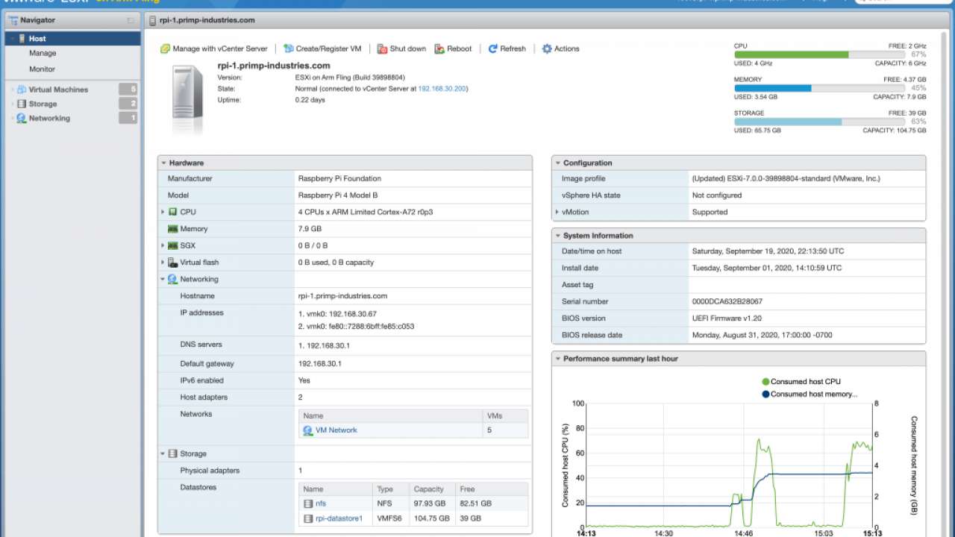Open Manage under Host
The image size is (955, 537).
[x=43, y=53]
